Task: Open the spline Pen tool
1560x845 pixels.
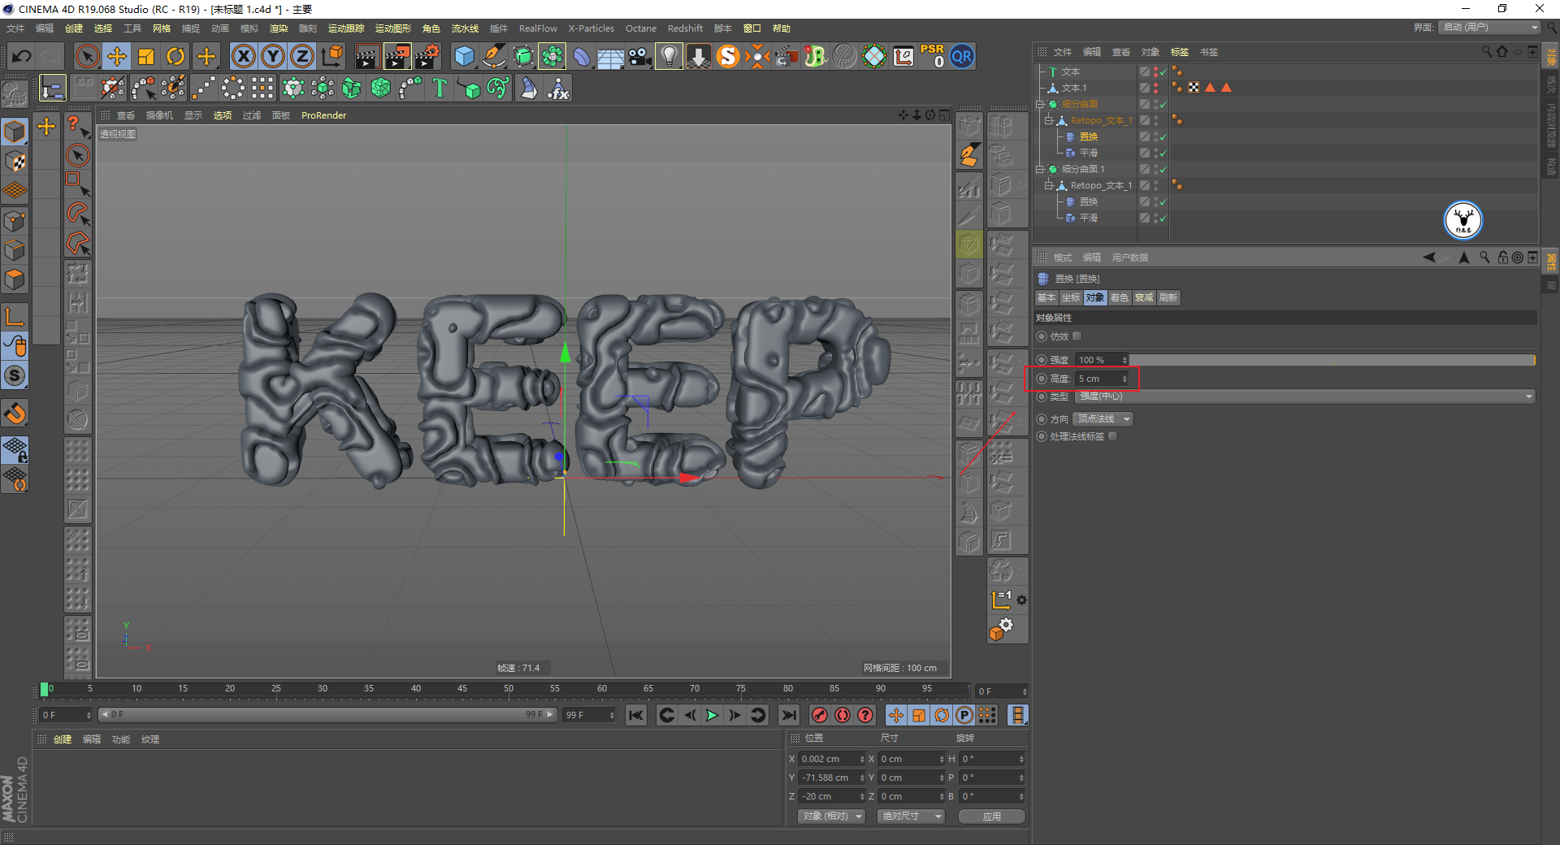Action: coord(494,56)
